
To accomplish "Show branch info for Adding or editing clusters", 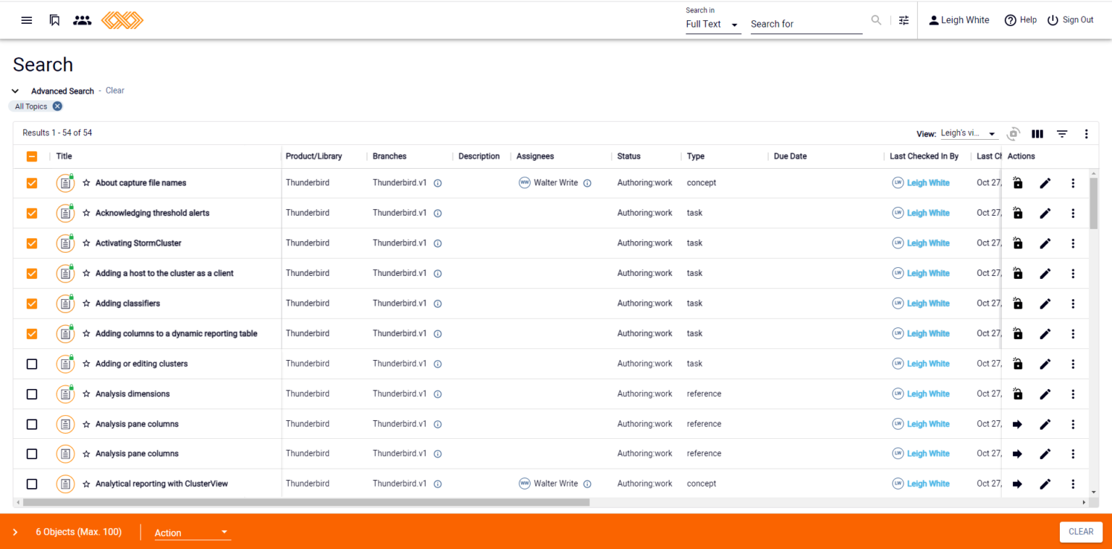I will click(438, 364).
